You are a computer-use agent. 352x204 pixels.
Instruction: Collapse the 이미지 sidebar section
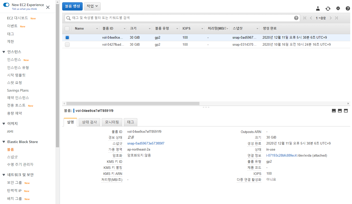click(x=4, y=124)
